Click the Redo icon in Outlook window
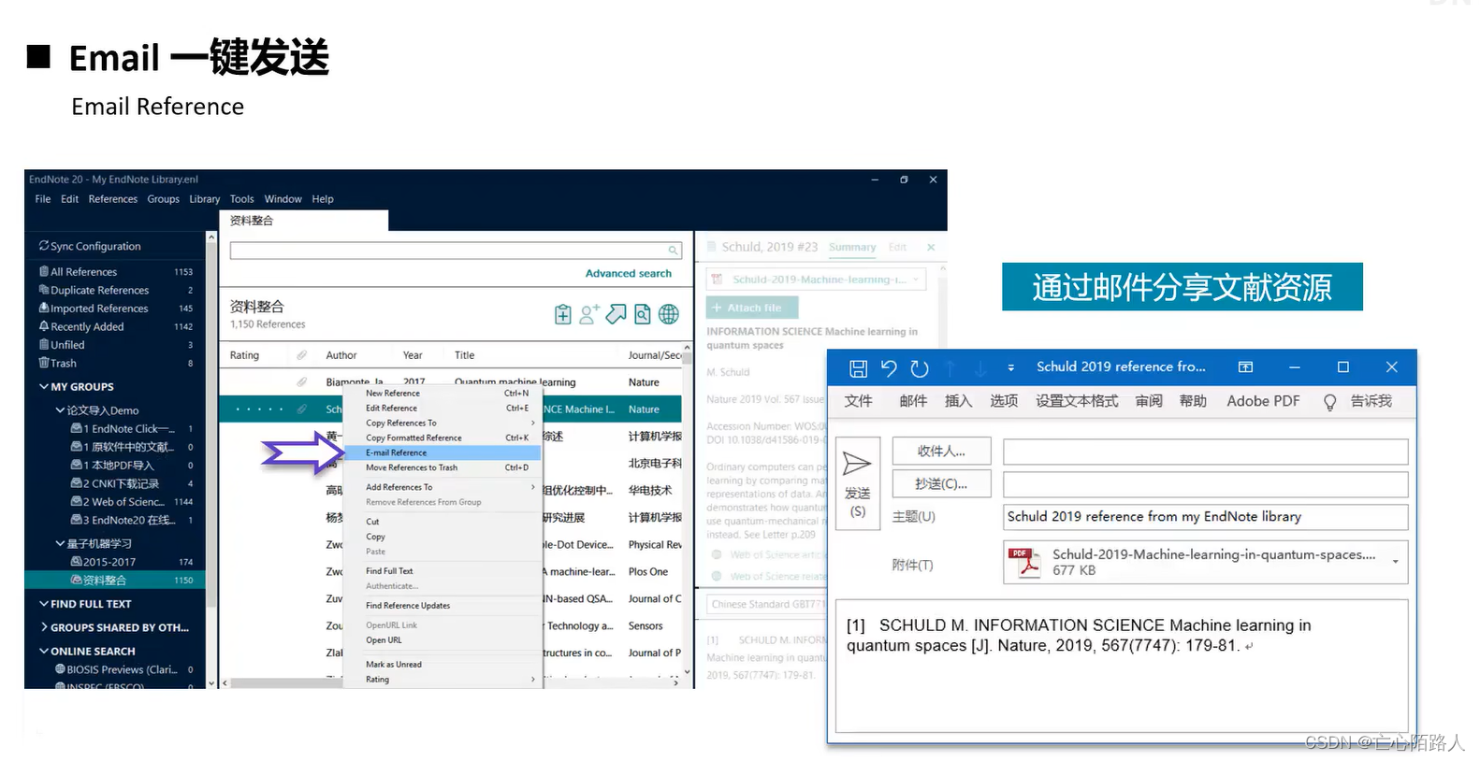 (920, 368)
